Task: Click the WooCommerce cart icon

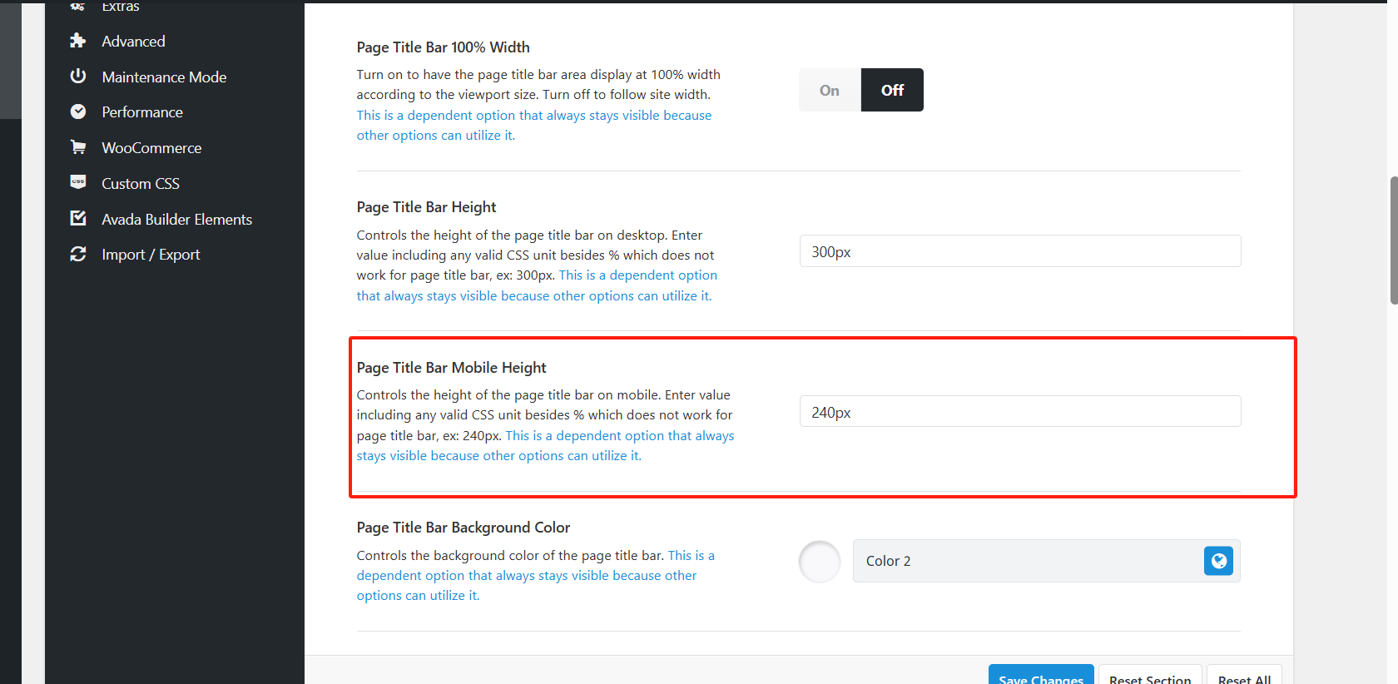Action: (x=78, y=147)
